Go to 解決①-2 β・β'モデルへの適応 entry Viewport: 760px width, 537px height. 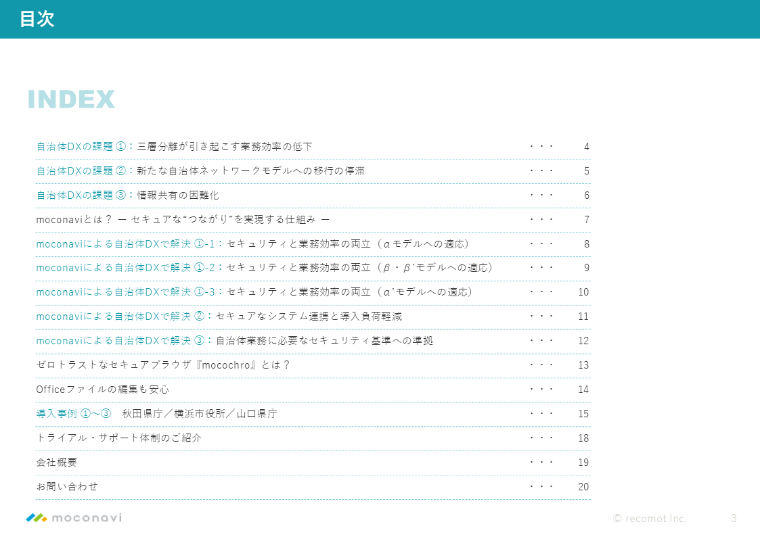point(265,268)
